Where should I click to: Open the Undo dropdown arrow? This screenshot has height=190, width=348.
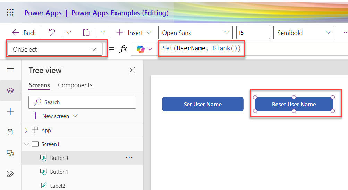pyautogui.click(x=69, y=33)
